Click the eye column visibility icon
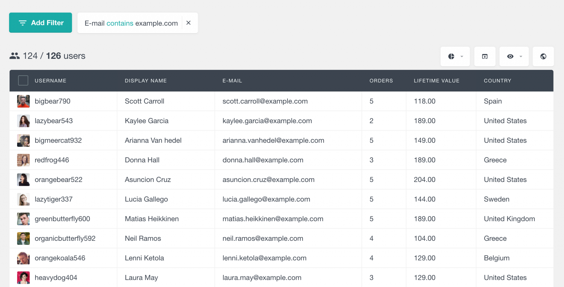 click(510, 56)
